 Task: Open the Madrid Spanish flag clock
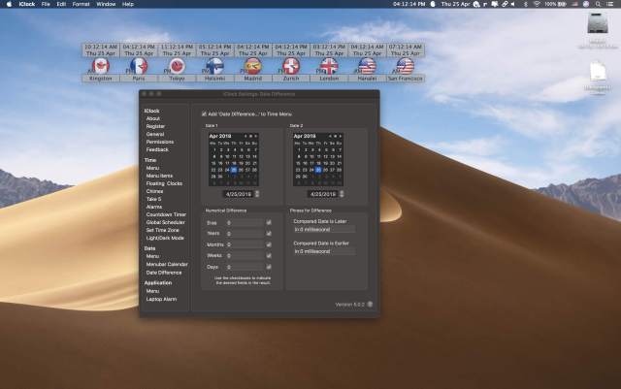pos(252,66)
